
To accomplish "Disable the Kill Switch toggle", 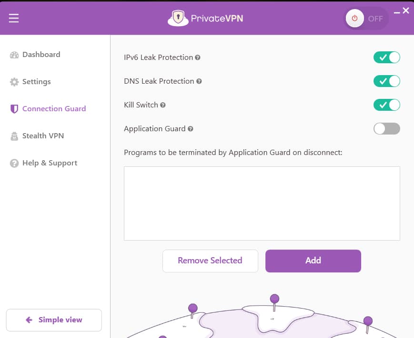I will point(386,105).
